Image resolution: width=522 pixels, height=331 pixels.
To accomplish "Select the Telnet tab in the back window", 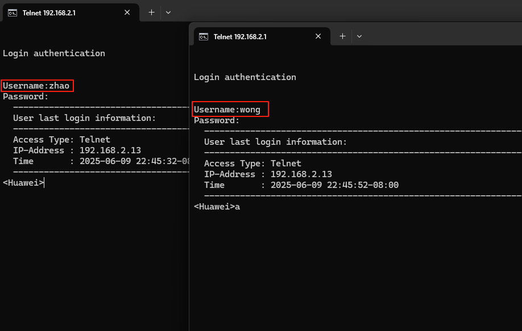I will [x=71, y=13].
